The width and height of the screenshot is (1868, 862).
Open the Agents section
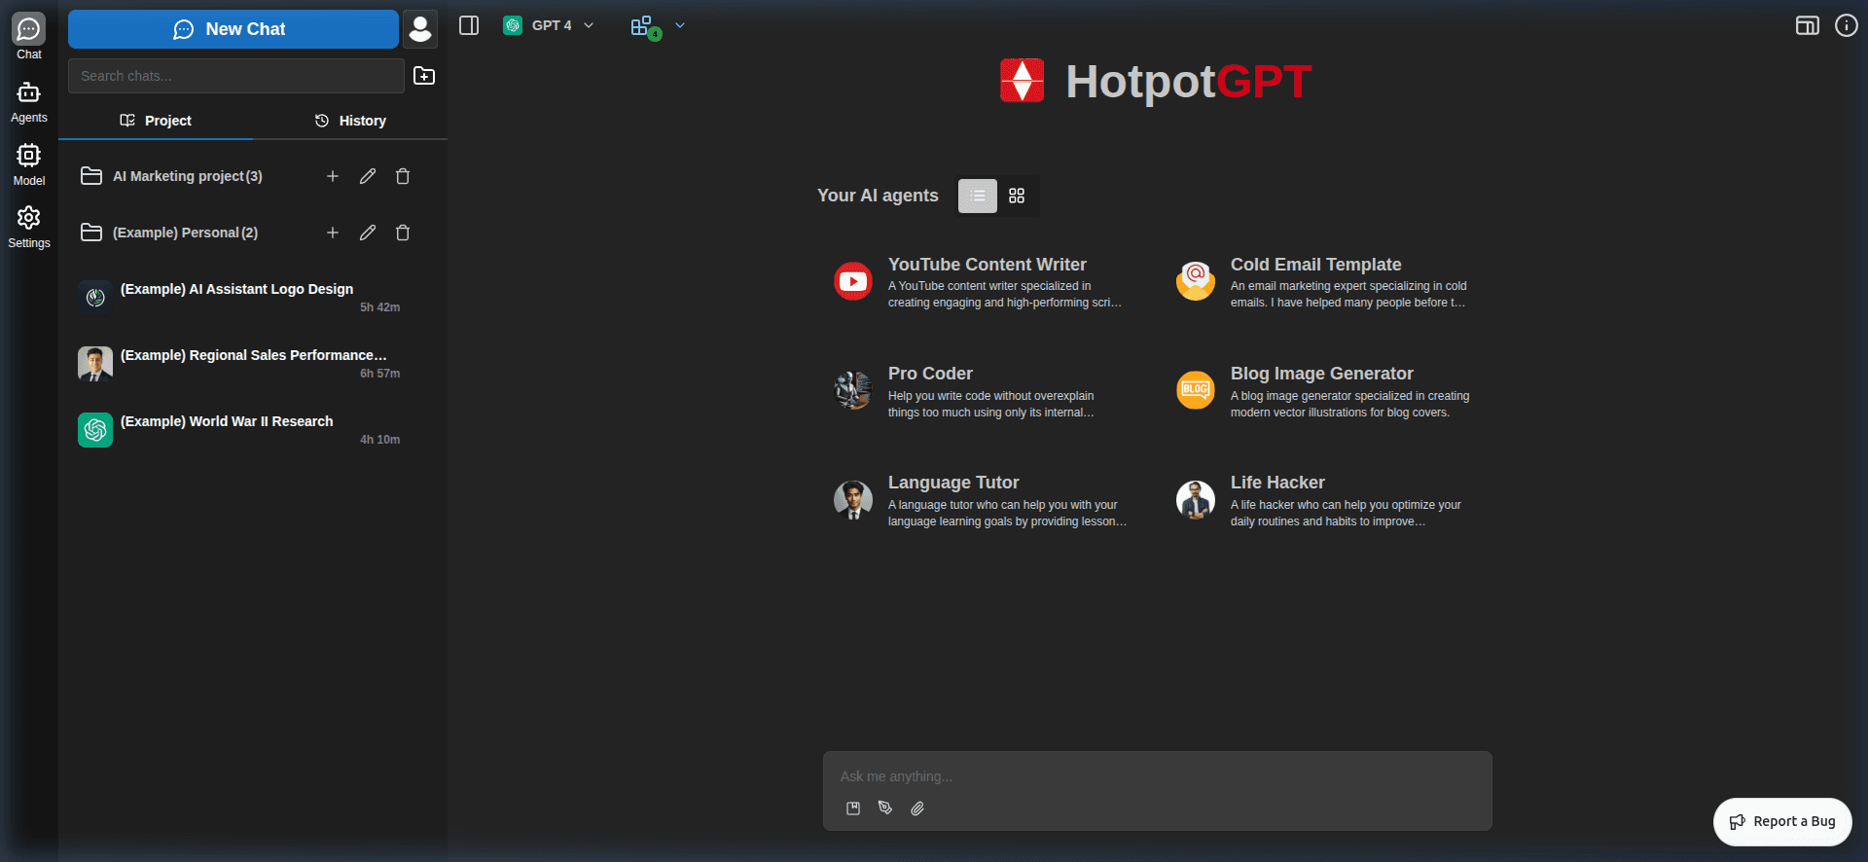pyautogui.click(x=29, y=102)
